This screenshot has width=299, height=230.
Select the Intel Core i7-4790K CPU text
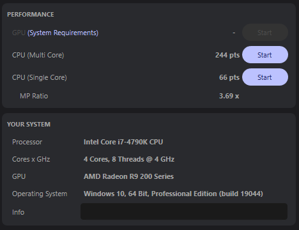coord(123,142)
